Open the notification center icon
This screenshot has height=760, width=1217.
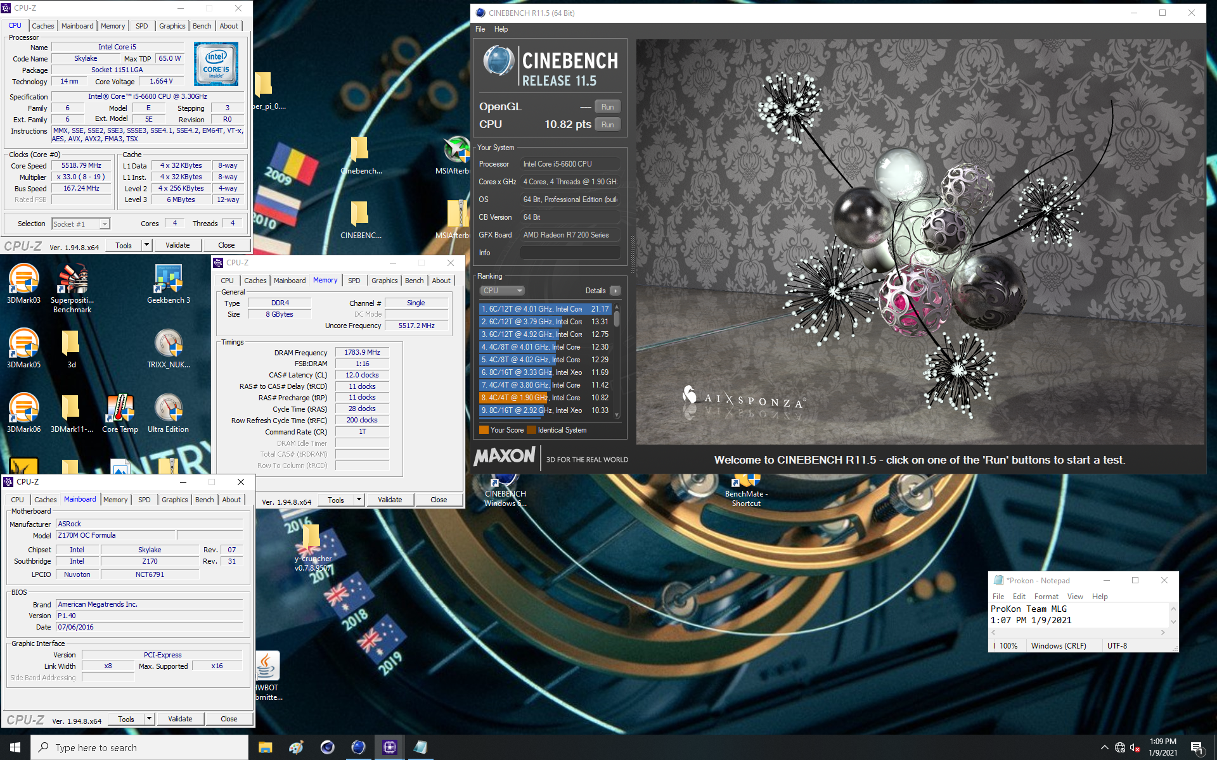[1197, 748]
